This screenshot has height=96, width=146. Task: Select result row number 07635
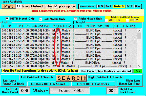click(69, 48)
